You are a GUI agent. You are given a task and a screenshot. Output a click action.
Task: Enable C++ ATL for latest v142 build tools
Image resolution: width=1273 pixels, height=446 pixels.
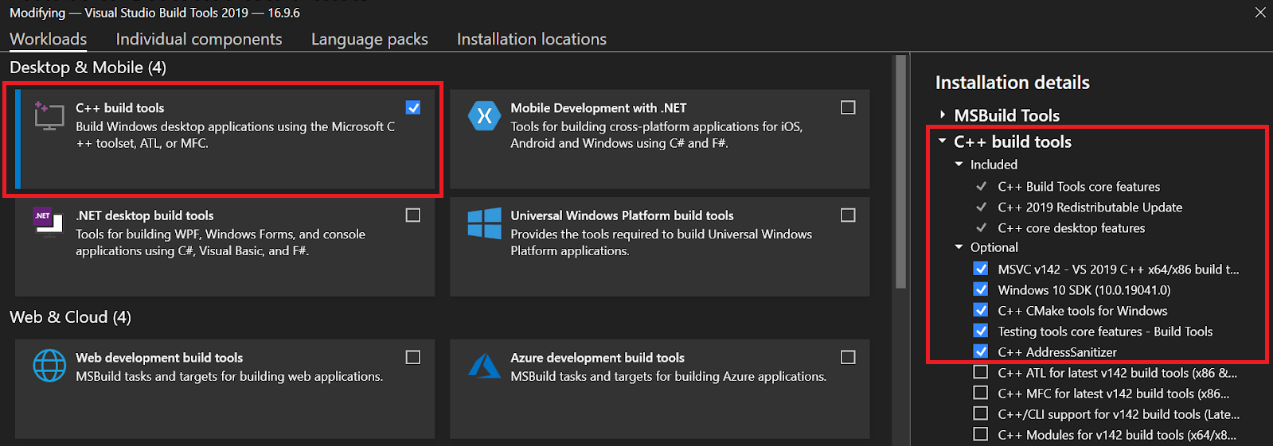coord(981,372)
